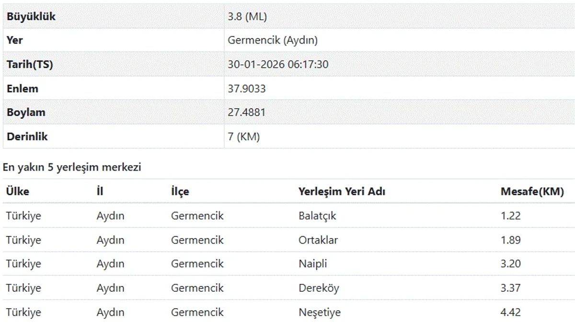
Task: Select the Balatçık settlement cell
Action: 317,216
